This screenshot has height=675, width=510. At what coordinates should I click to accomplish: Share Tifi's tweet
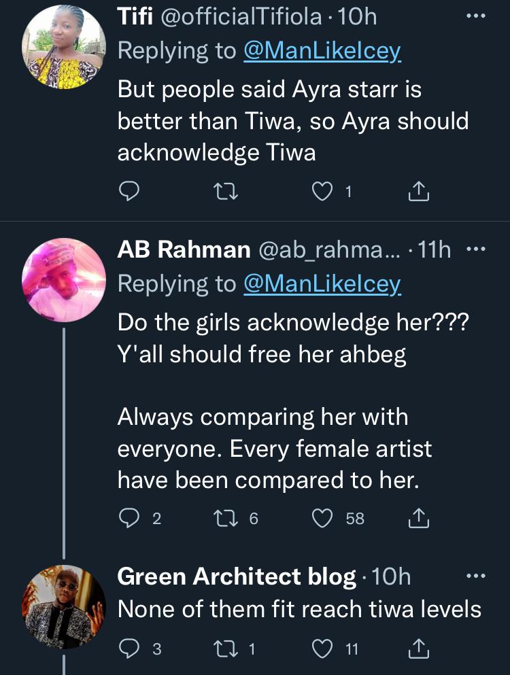419,192
